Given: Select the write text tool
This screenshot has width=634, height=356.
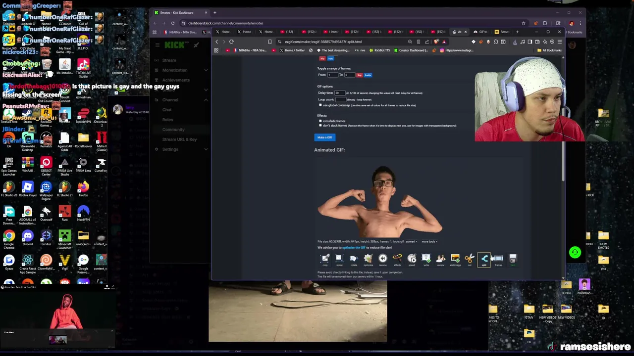Looking at the screenshot, I should 426,260.
